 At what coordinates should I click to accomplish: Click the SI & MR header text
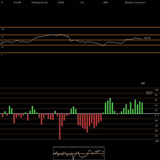17,3
